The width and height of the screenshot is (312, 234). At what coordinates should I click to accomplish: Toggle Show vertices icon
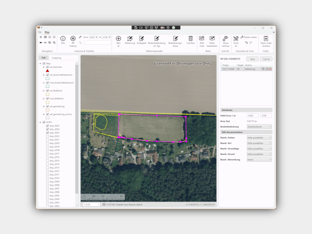pyautogui.click(x=225, y=38)
